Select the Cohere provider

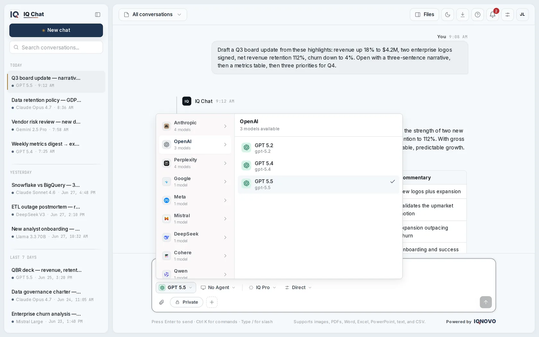click(x=195, y=256)
